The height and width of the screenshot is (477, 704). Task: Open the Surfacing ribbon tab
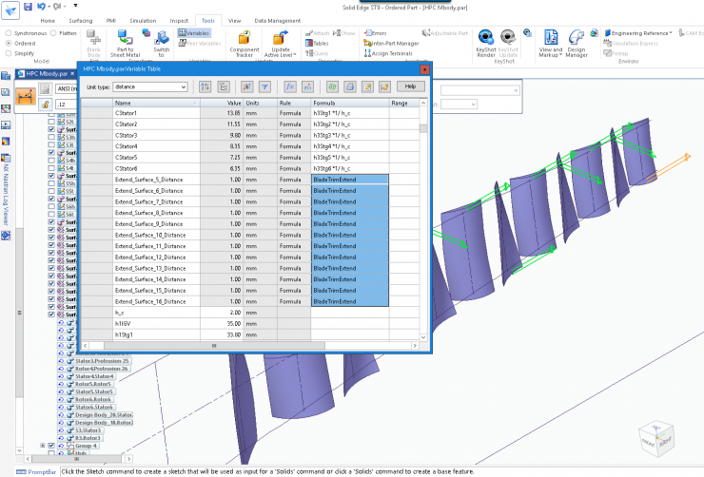[x=81, y=21]
